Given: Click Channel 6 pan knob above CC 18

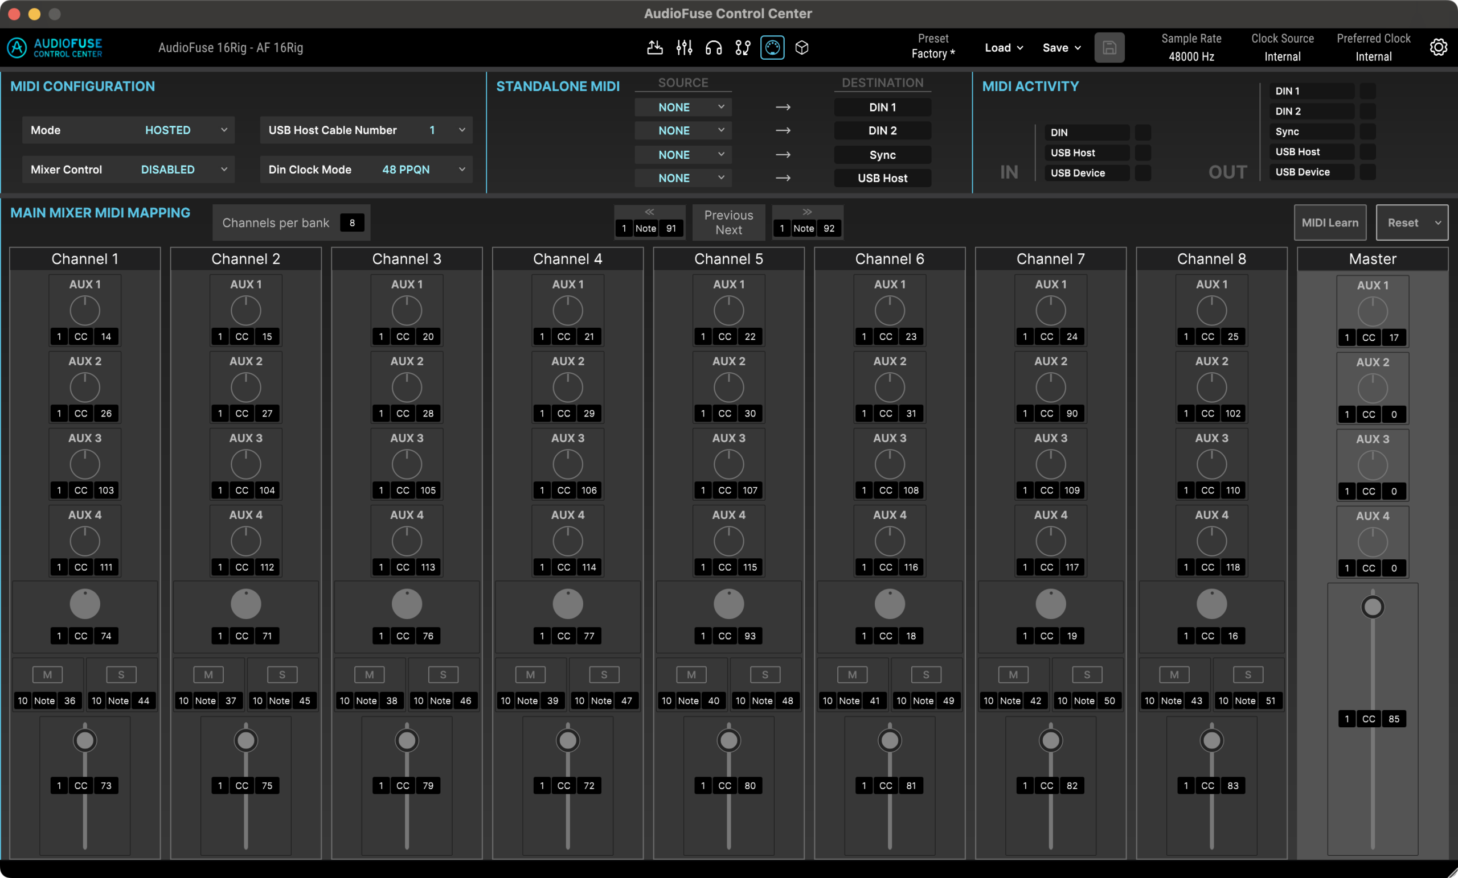Looking at the screenshot, I should point(890,604).
